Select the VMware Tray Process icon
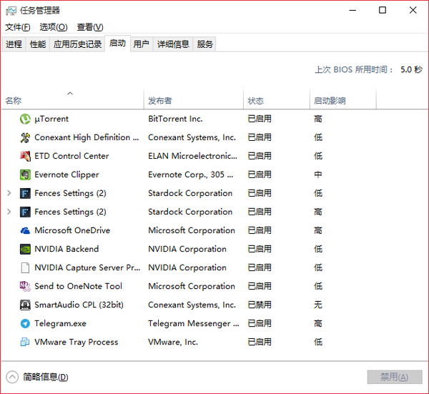429x394 pixels. pyautogui.click(x=25, y=343)
